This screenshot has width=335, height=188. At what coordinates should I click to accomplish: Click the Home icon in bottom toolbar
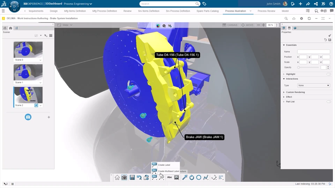[x=117, y=177]
